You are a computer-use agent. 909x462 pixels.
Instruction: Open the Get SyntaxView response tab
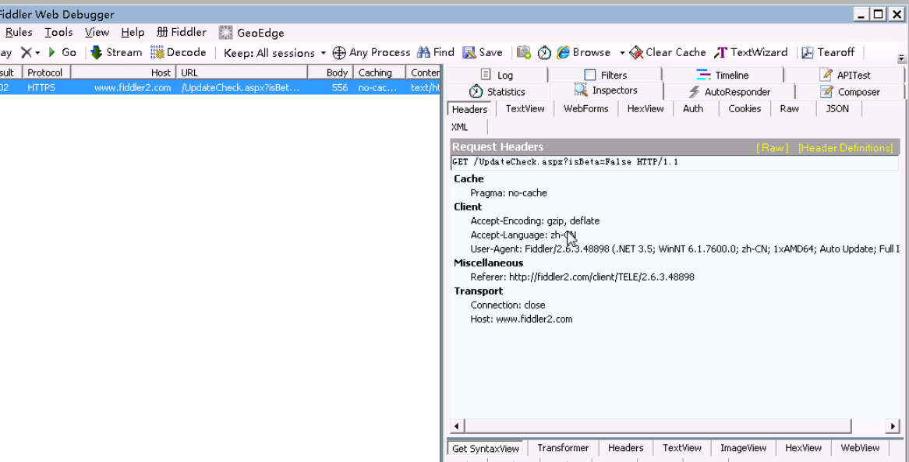[x=485, y=448]
